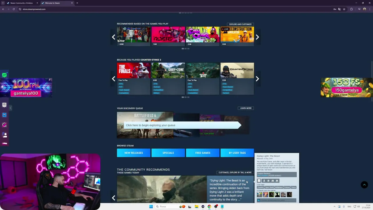373x210 pixels.
Task: Click Horror tag in game popup
Action: pyautogui.click(x=293, y=187)
